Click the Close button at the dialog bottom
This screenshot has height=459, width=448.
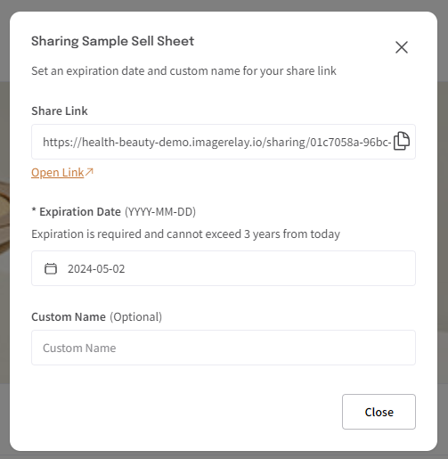coord(379,412)
